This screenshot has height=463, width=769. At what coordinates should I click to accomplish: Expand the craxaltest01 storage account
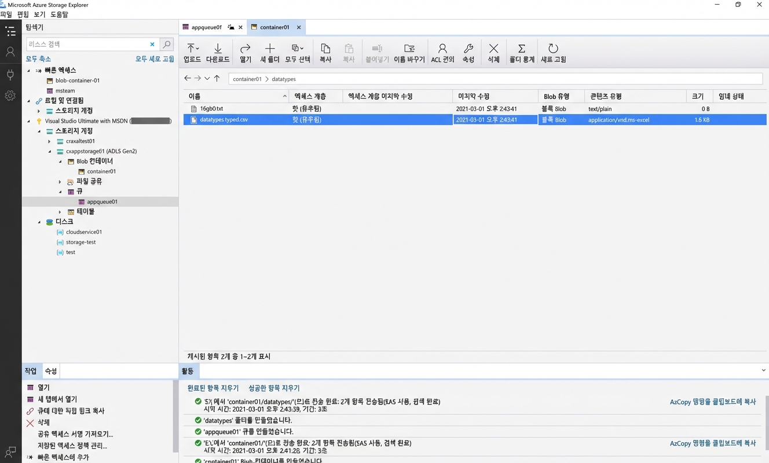point(50,141)
